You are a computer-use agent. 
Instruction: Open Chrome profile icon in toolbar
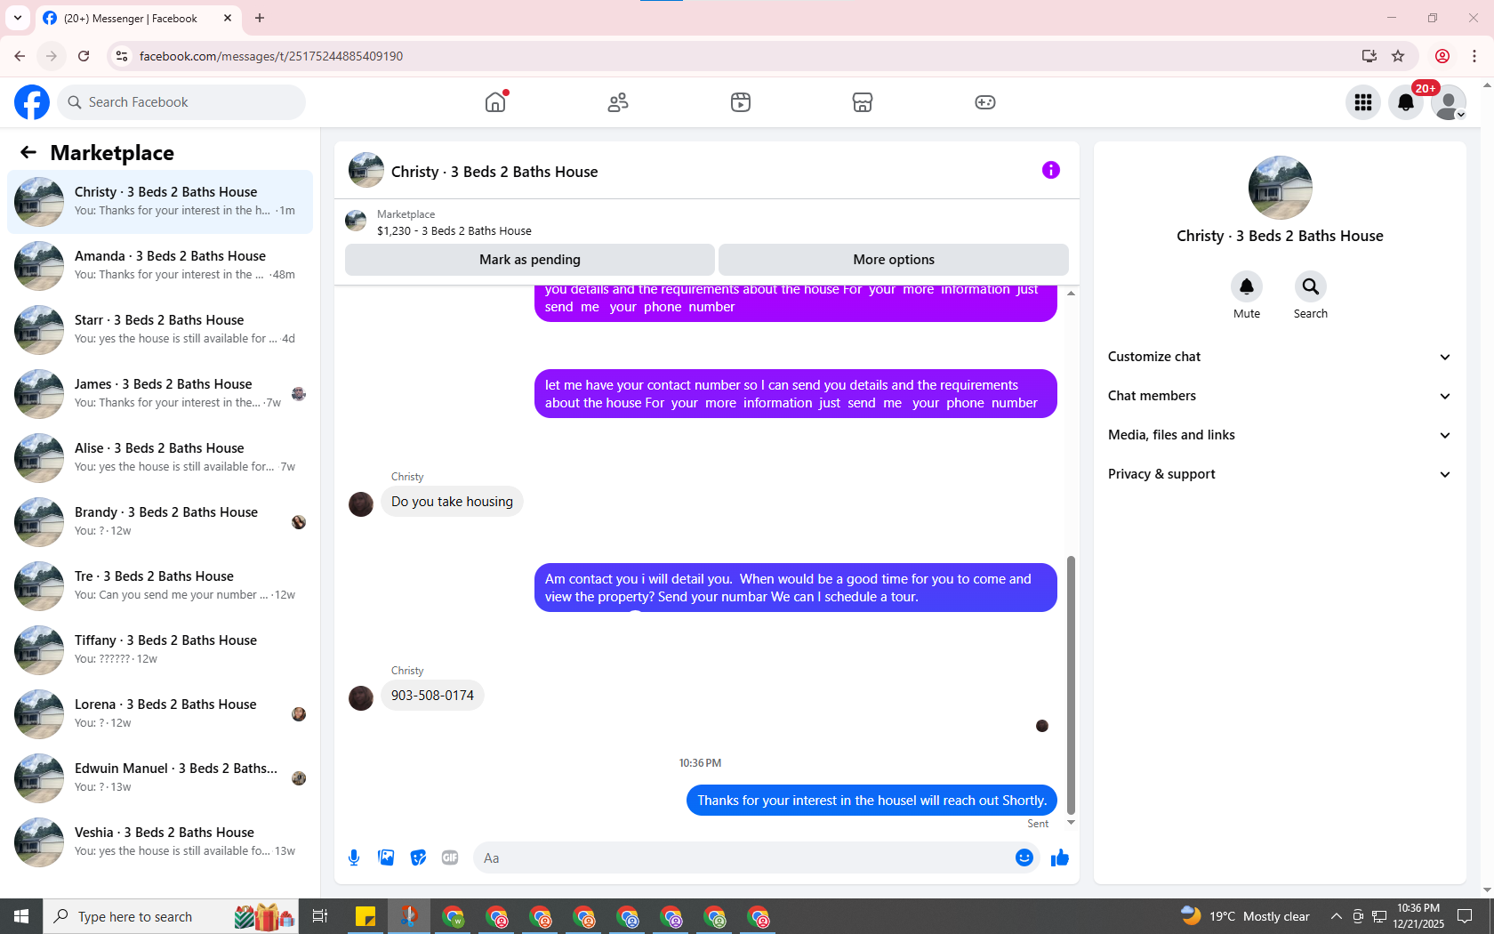pyautogui.click(x=1442, y=56)
